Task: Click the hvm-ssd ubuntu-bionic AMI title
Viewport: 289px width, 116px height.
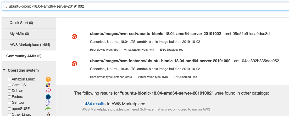Action: [x=155, y=34]
